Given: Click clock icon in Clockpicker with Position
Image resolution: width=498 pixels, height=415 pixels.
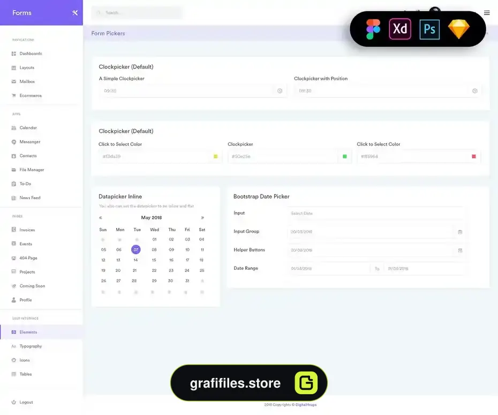Looking at the screenshot, I should point(475,91).
